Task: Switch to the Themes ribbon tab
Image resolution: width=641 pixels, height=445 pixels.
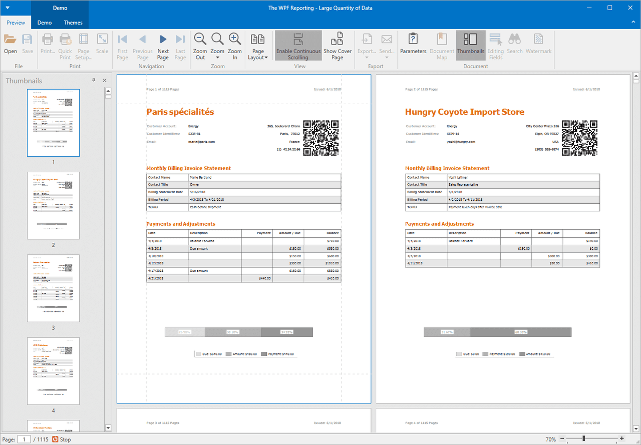Action: 73,23
